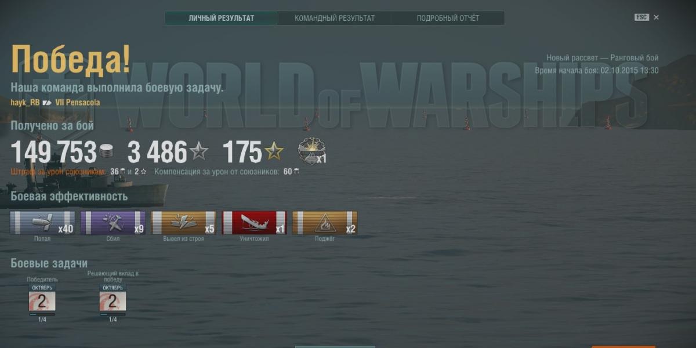The image size is (696, 348).
Task: Close the results screen with X
Action: 657,17
